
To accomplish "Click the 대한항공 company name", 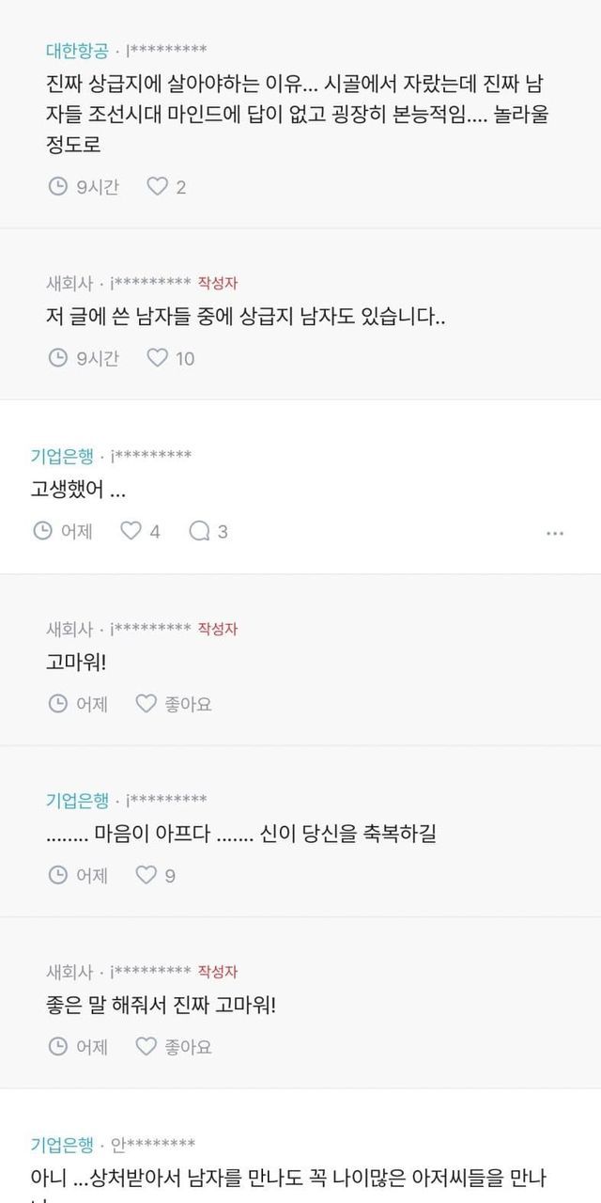I will (77, 49).
